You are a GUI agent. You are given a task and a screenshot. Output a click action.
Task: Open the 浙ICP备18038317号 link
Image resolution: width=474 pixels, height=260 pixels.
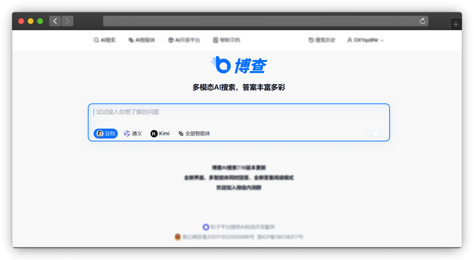pos(280,237)
